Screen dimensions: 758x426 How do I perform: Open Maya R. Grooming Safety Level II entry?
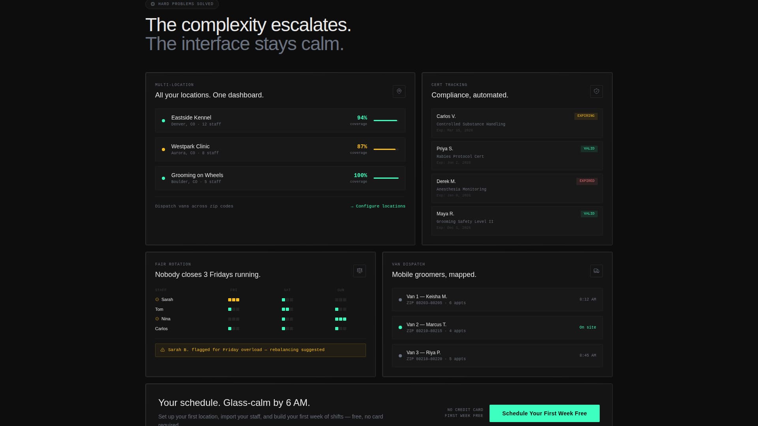517,221
